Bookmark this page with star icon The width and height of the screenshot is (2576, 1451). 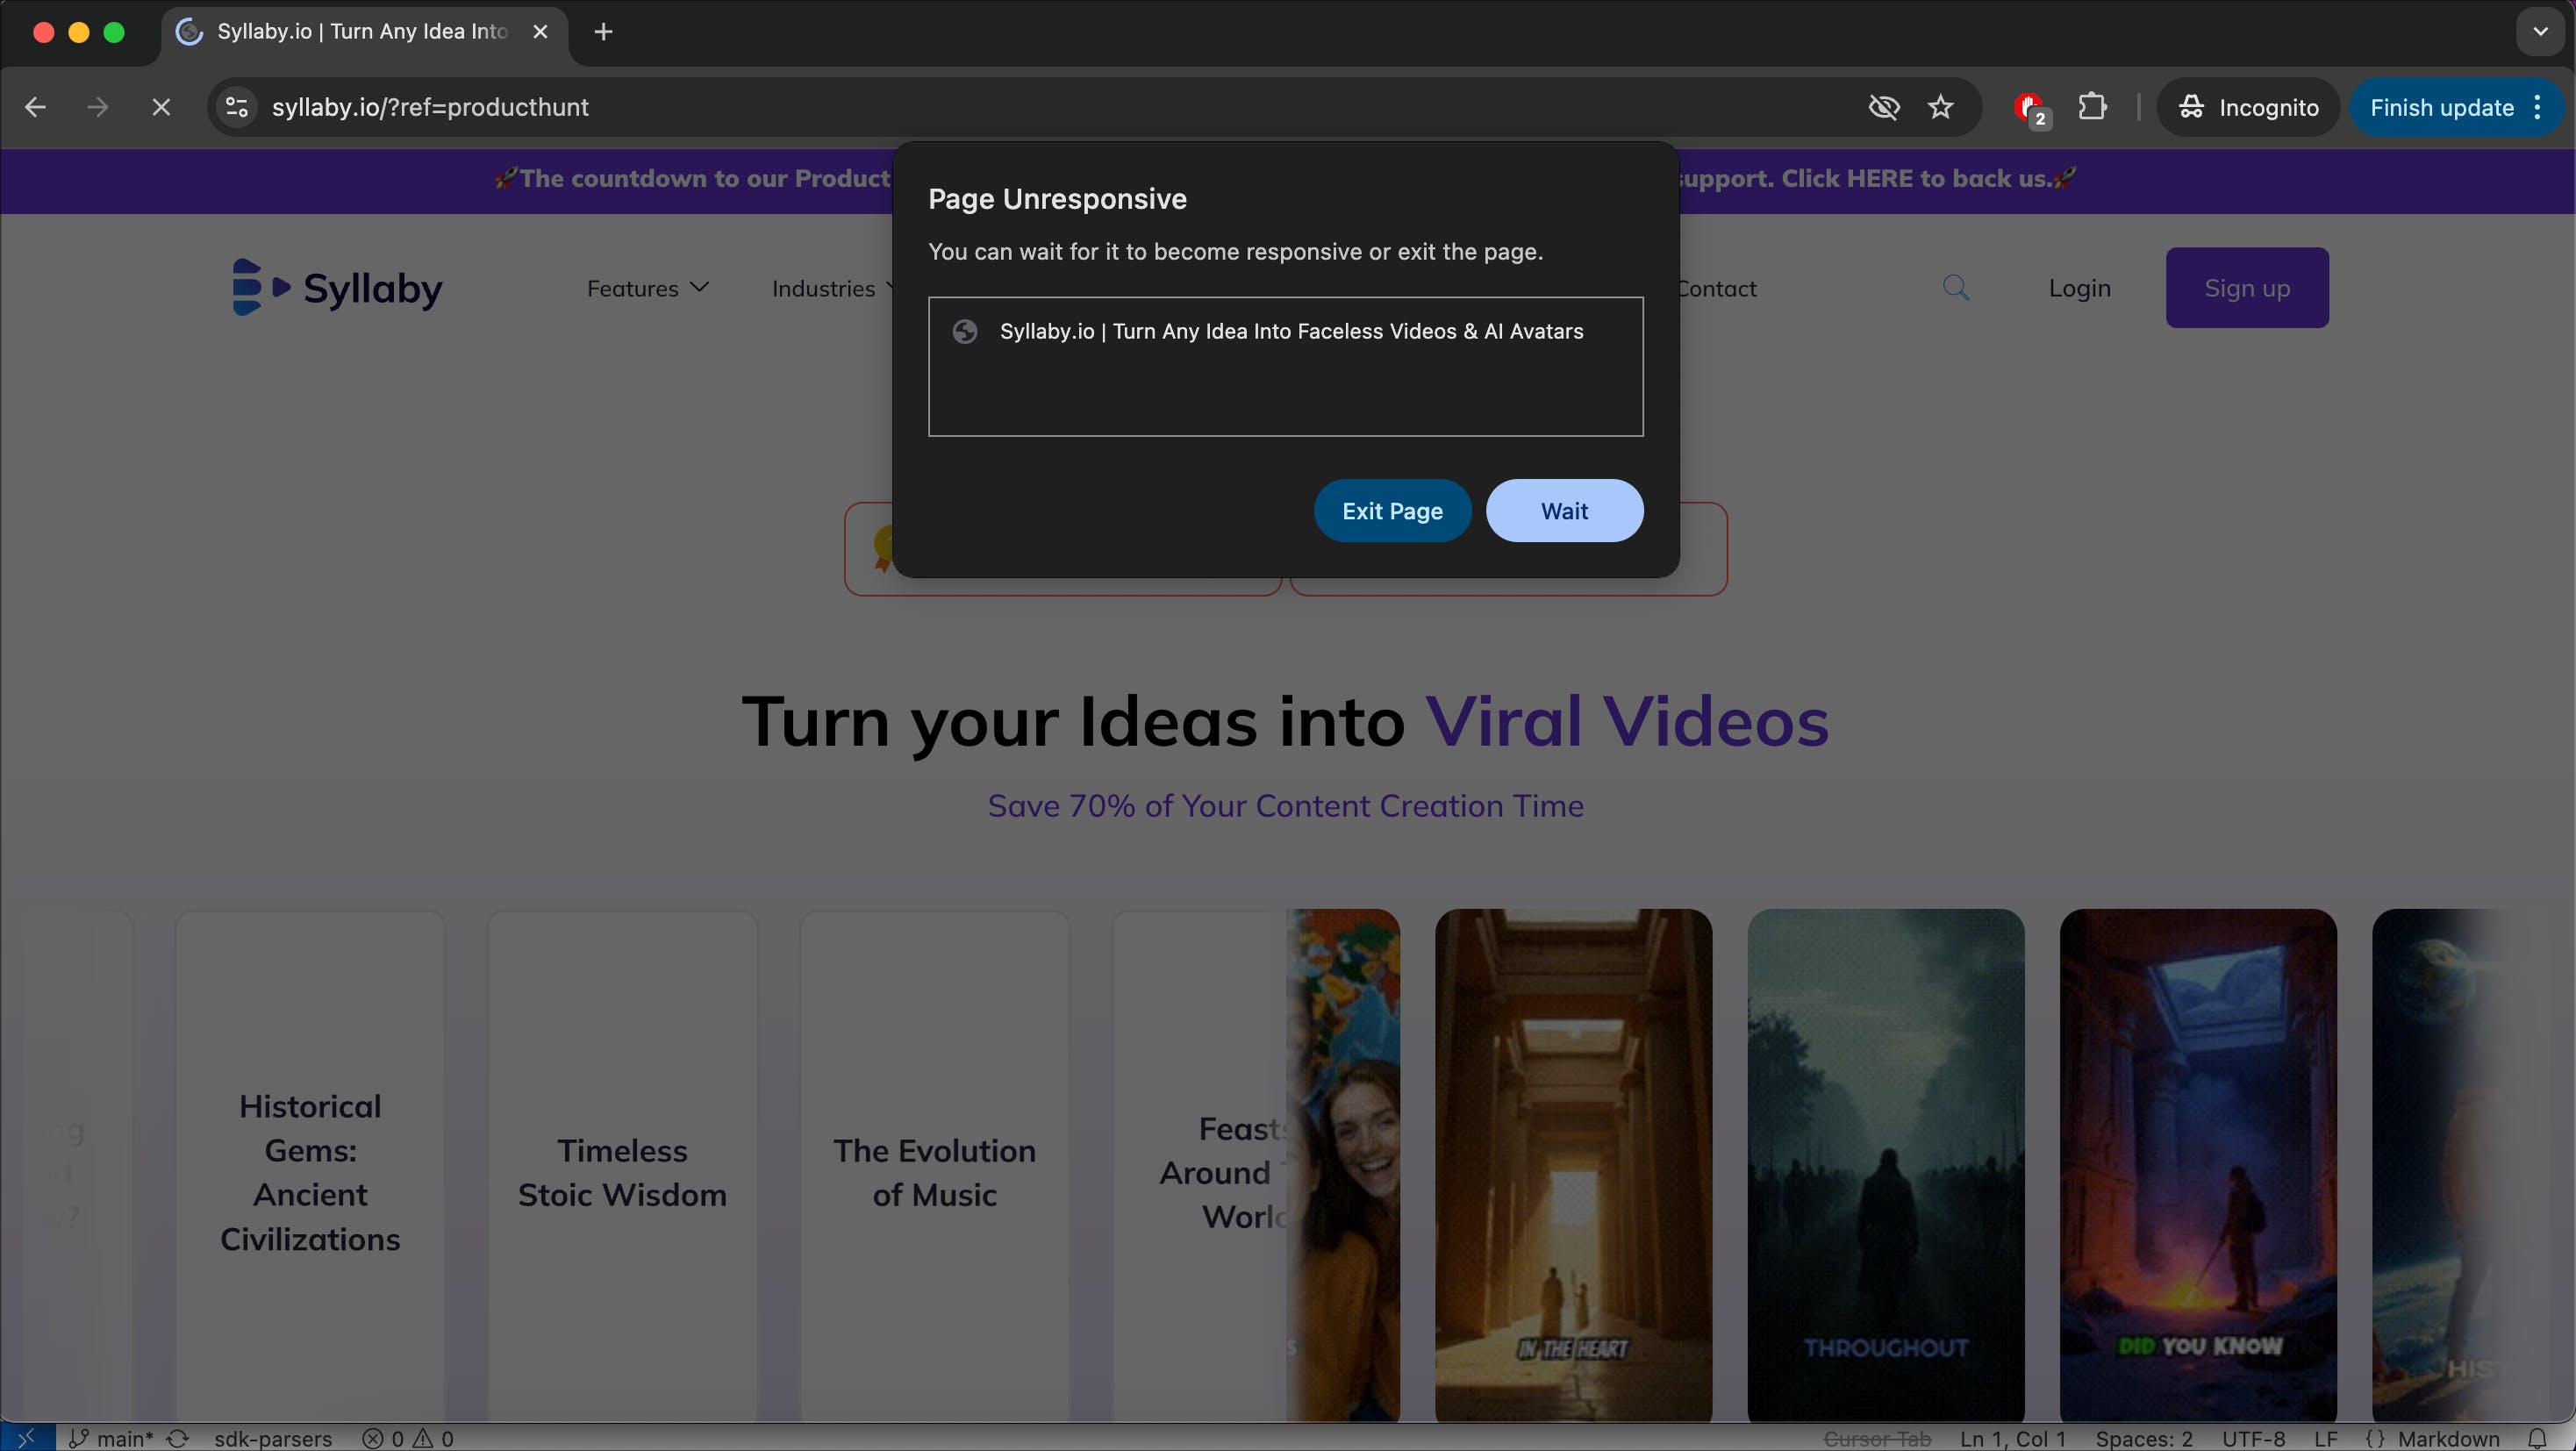tap(1940, 107)
